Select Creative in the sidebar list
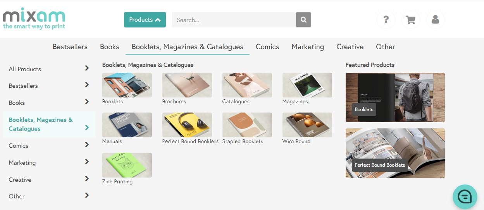This screenshot has width=484, height=210. click(x=20, y=180)
